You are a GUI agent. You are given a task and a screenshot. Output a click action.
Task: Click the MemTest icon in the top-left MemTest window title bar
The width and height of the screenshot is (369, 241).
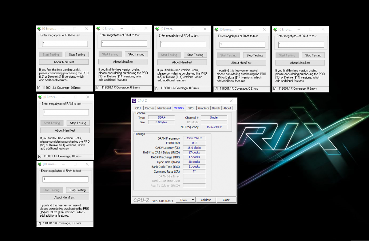(x=39, y=29)
